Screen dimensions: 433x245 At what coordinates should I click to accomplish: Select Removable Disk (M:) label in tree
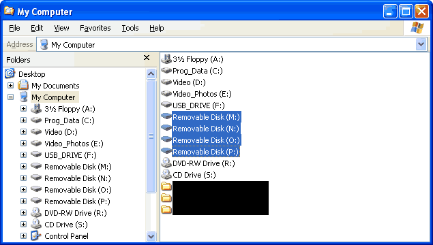(78, 167)
